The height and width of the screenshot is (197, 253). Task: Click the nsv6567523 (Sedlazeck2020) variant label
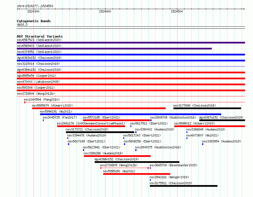pyautogui.click(x=39, y=40)
